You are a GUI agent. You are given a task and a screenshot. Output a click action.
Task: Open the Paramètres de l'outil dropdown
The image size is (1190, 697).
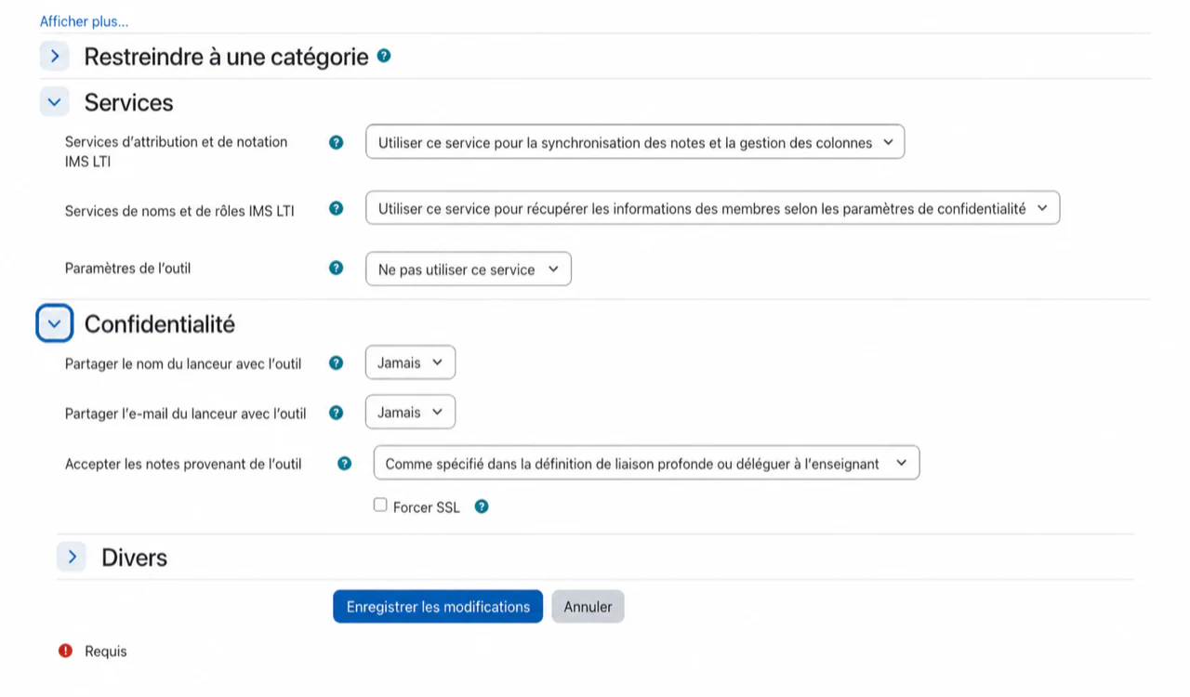(x=469, y=269)
